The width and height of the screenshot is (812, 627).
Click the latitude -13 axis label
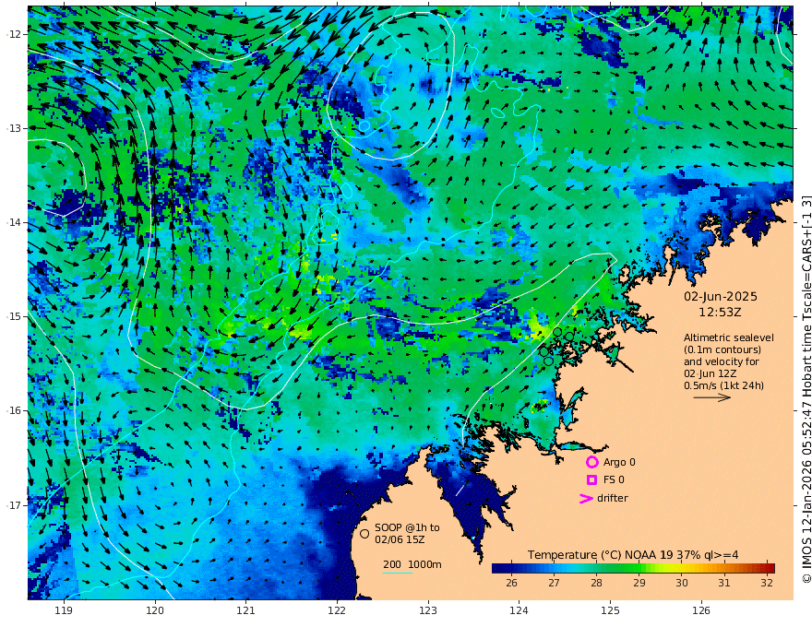coord(14,128)
